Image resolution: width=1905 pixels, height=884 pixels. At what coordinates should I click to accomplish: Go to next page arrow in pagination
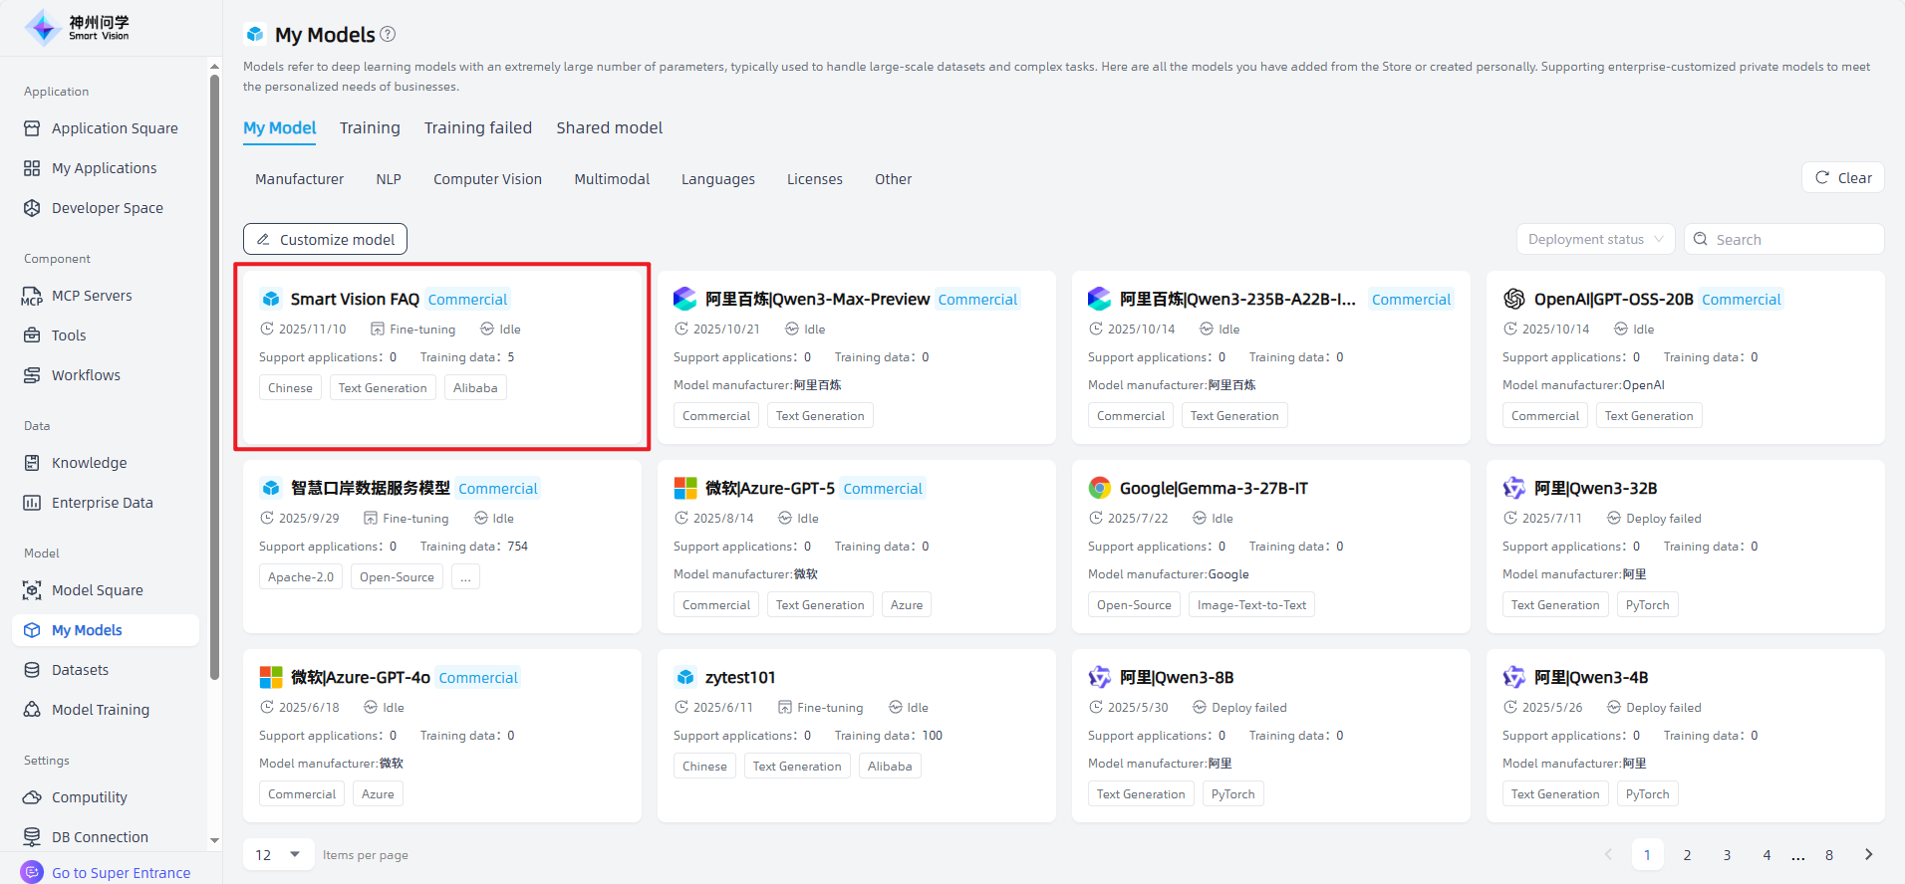coord(1868,854)
